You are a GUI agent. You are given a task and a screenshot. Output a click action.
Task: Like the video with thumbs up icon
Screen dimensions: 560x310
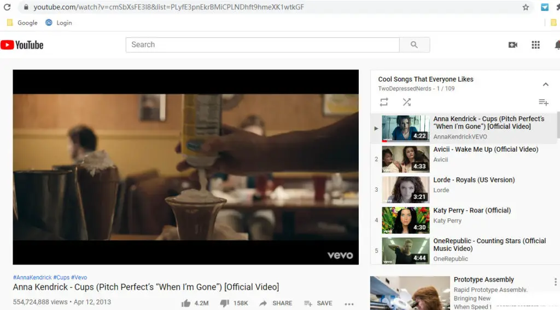click(186, 303)
